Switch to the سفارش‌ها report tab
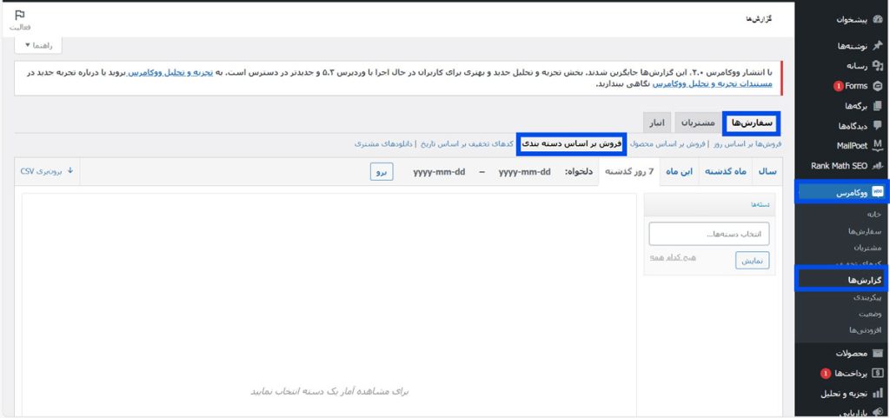 tap(752, 123)
